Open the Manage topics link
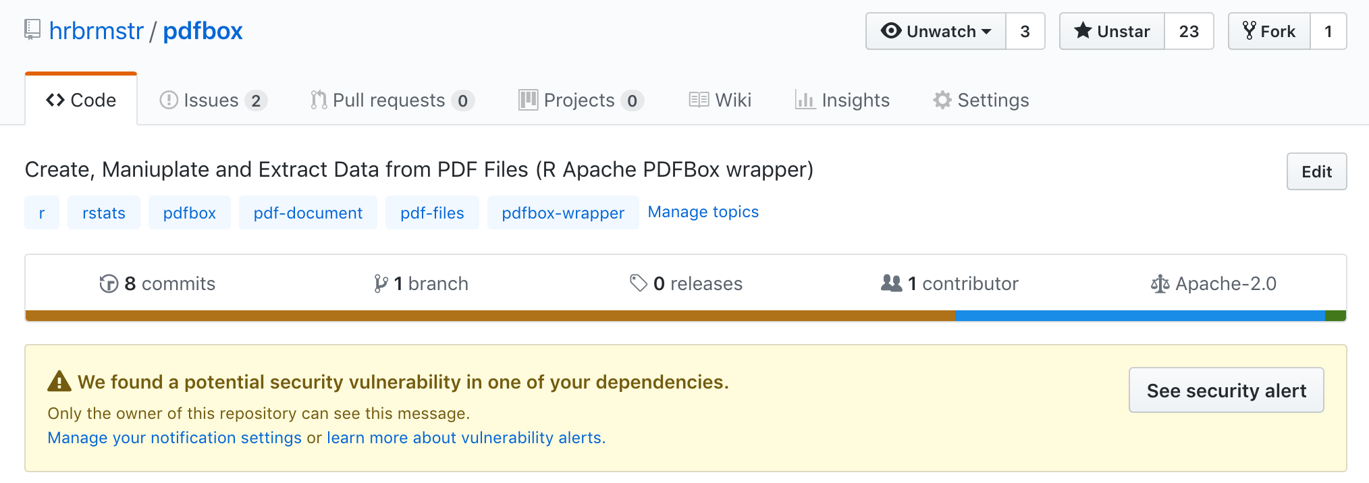 703,212
